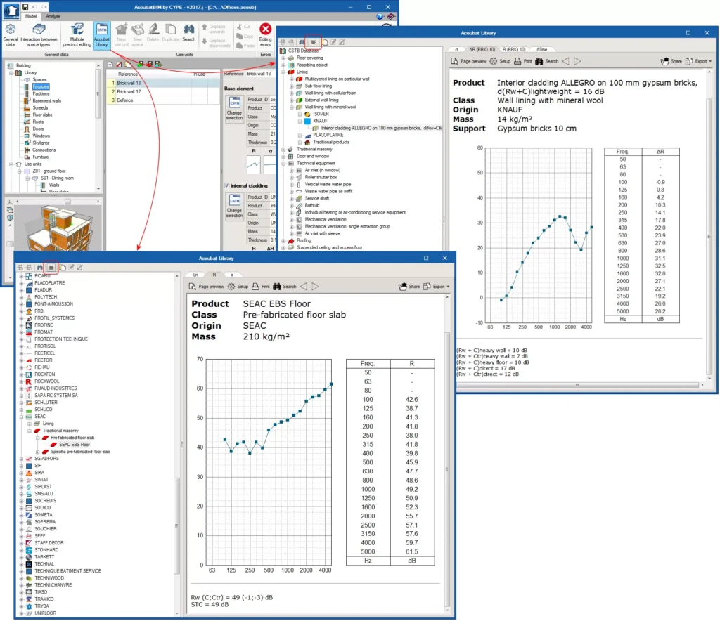Select Roller shutter box in Technical equipment
This screenshot has width=720, height=621.
tap(321, 178)
